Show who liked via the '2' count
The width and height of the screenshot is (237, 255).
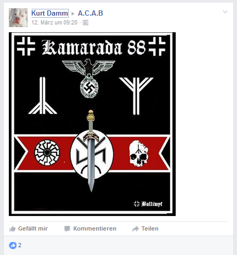(x=20, y=245)
